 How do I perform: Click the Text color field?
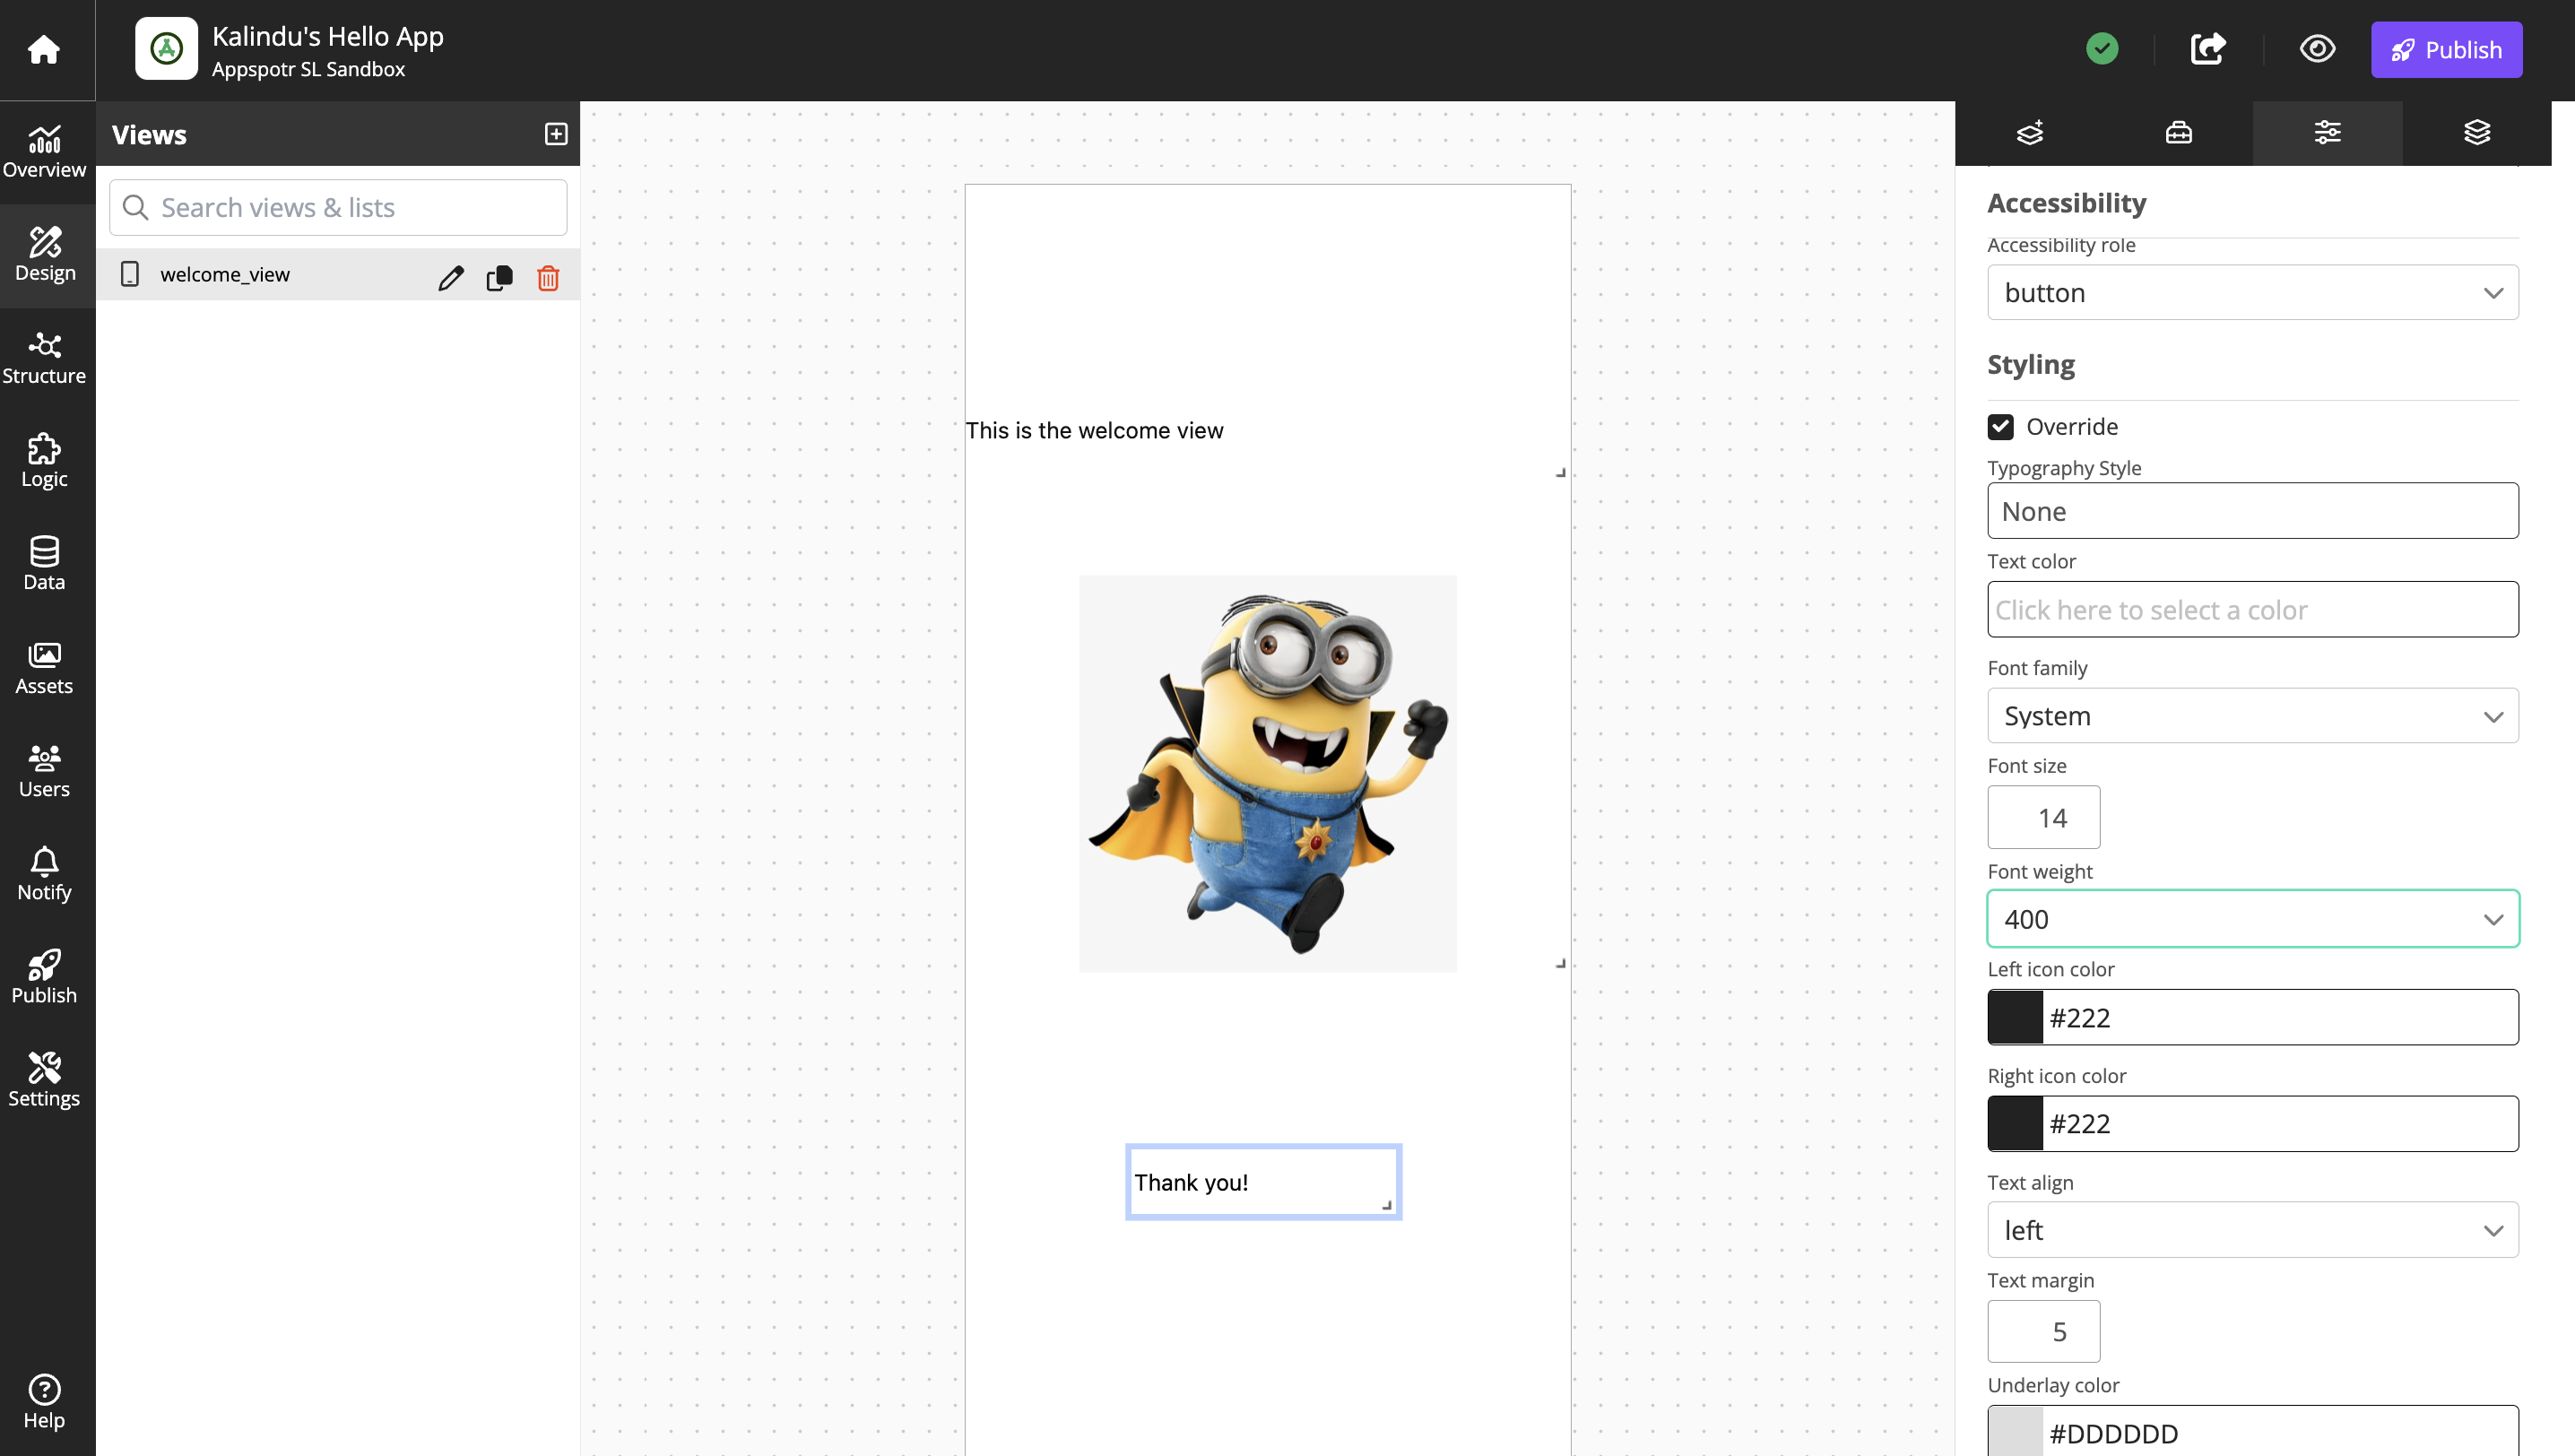click(2252, 609)
